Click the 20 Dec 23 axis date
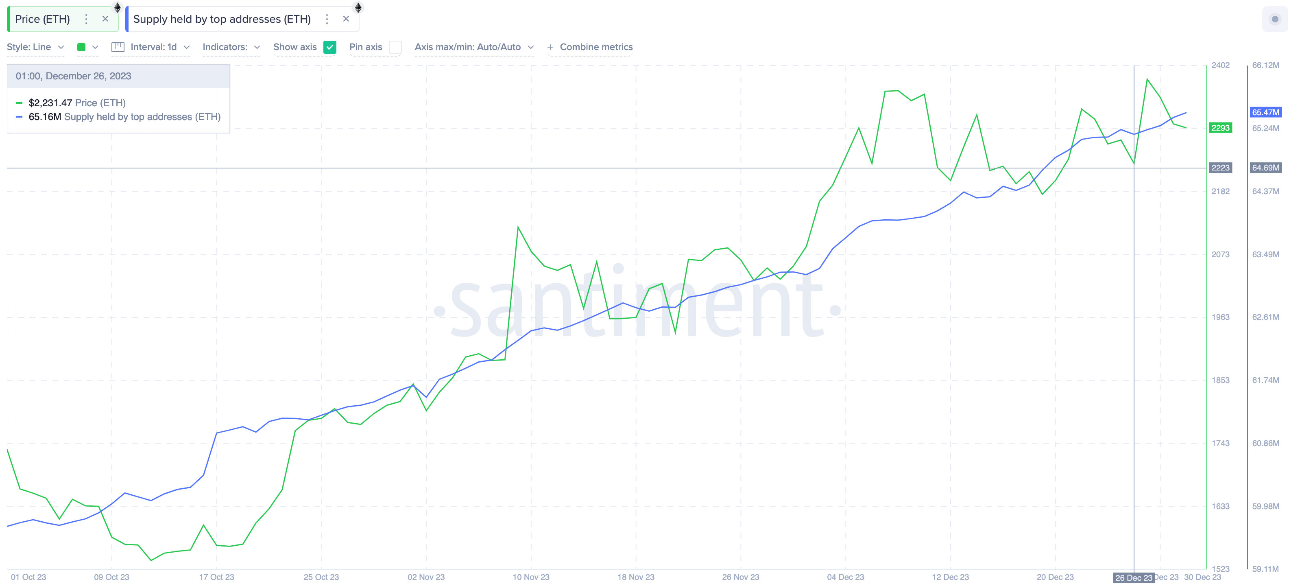 [1055, 577]
